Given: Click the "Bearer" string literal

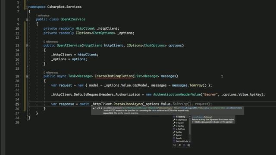Looking at the screenshot, I should coord(210,94).
